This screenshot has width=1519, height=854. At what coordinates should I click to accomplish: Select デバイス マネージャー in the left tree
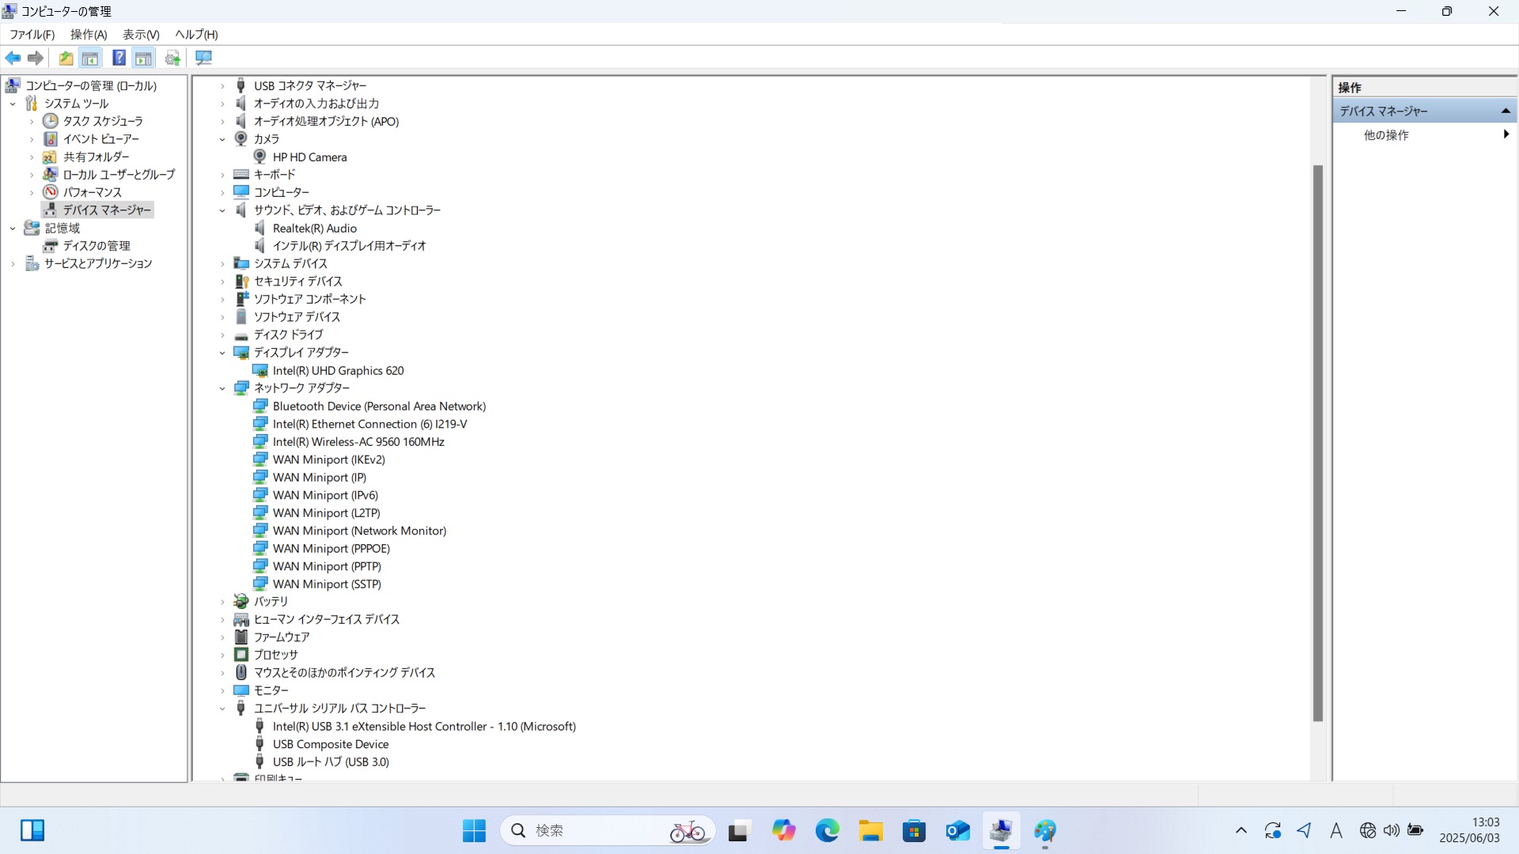tap(106, 210)
